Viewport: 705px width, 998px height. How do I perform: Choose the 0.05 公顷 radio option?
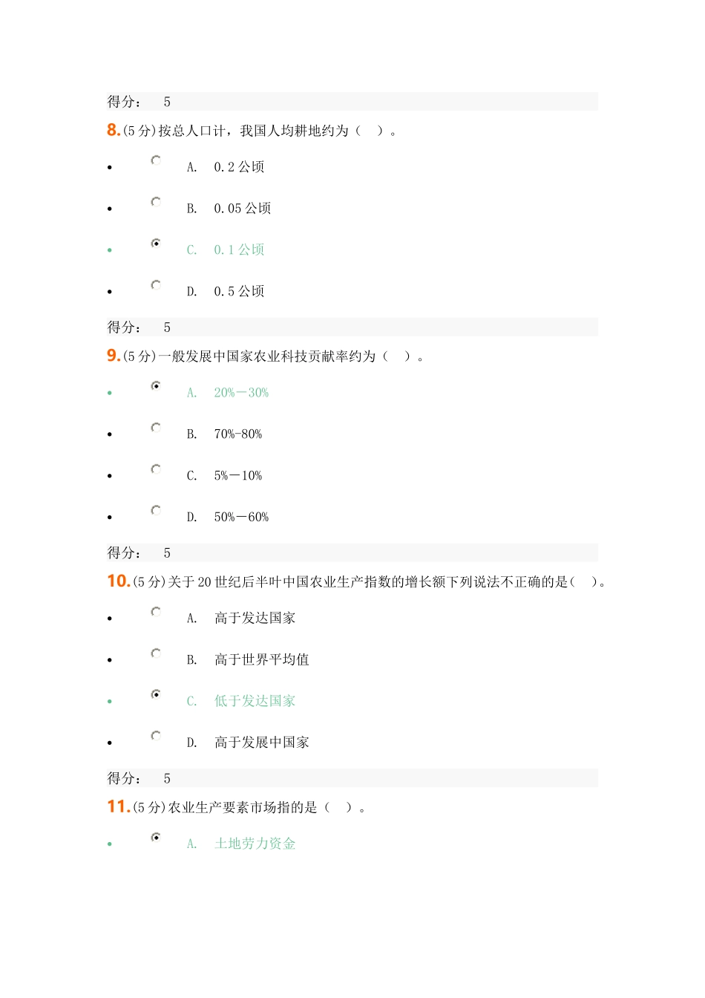tap(156, 202)
